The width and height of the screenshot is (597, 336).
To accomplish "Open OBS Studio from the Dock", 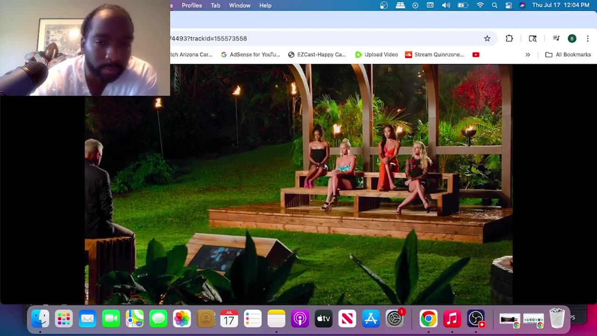I will pyautogui.click(x=476, y=319).
